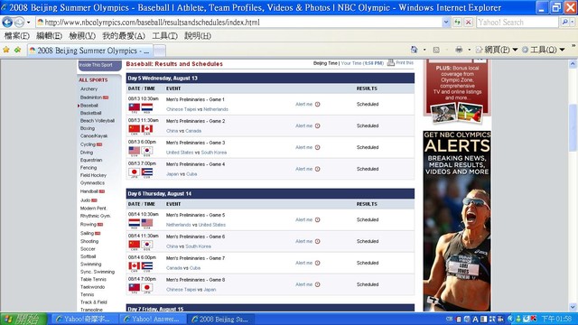The image size is (578, 325).
Task: Click the taskbar clock showing 下午 01:58
Action: click(x=556, y=319)
